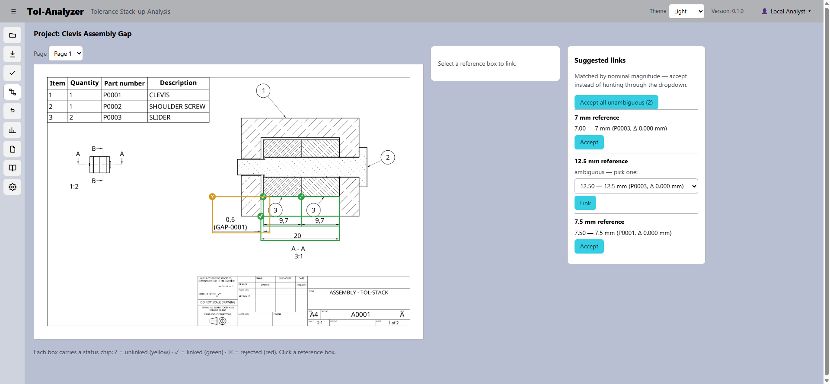Click Link for the 12.5 mm reference
The width and height of the screenshot is (830, 384).
[x=585, y=203]
